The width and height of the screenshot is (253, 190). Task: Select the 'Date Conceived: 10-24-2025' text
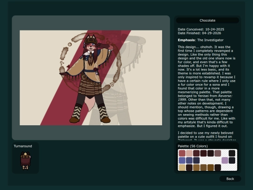click(x=201, y=29)
